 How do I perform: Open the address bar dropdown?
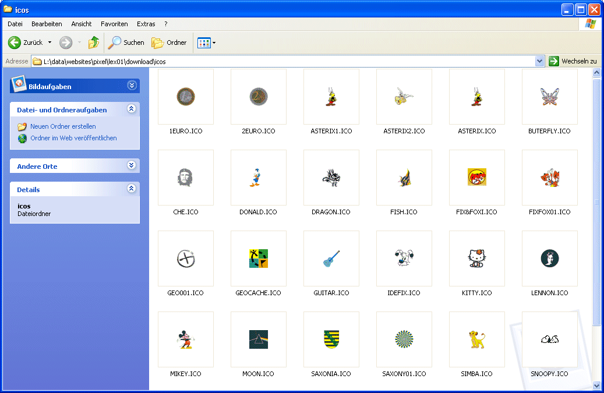(540, 61)
